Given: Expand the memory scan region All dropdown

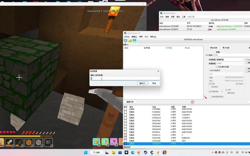Looking at the screenshot, I should tap(226, 74).
